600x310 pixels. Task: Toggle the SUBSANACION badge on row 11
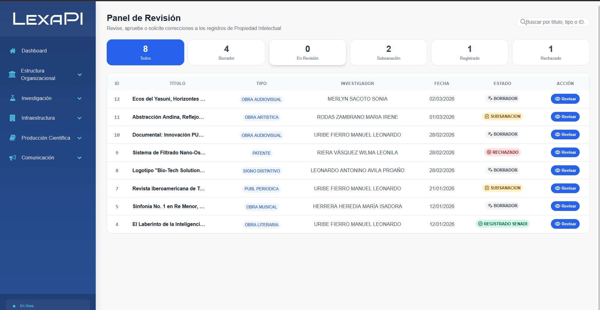coord(502,116)
